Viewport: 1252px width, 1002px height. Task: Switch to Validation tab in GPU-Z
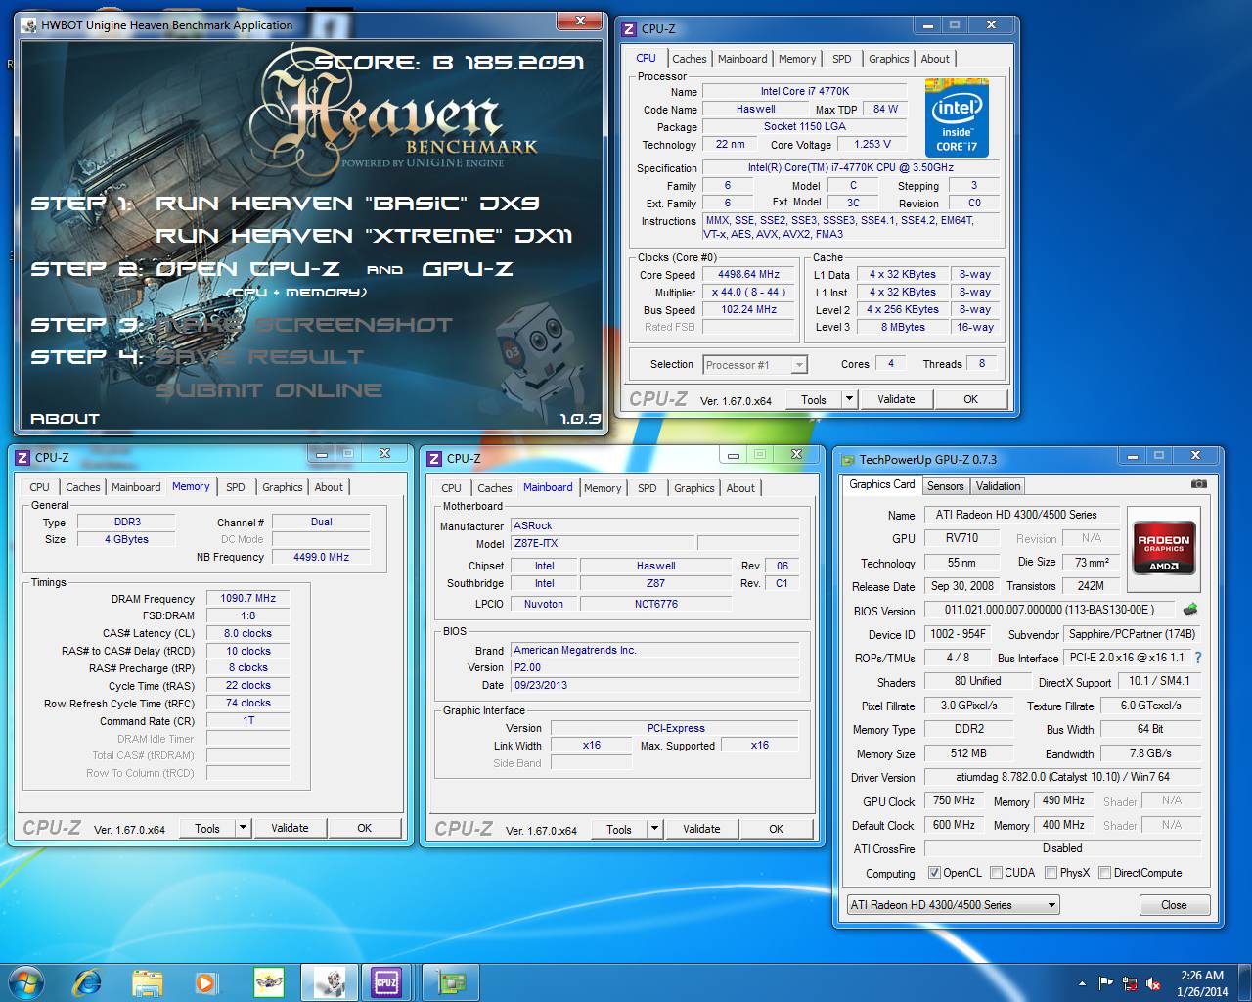pyautogui.click(x=998, y=485)
